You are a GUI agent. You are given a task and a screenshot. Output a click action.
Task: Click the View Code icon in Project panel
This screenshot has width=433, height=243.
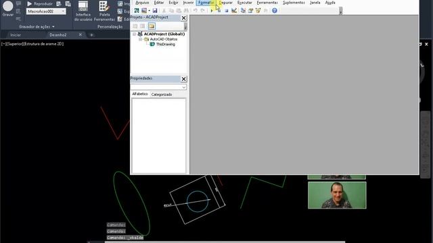(x=135, y=26)
